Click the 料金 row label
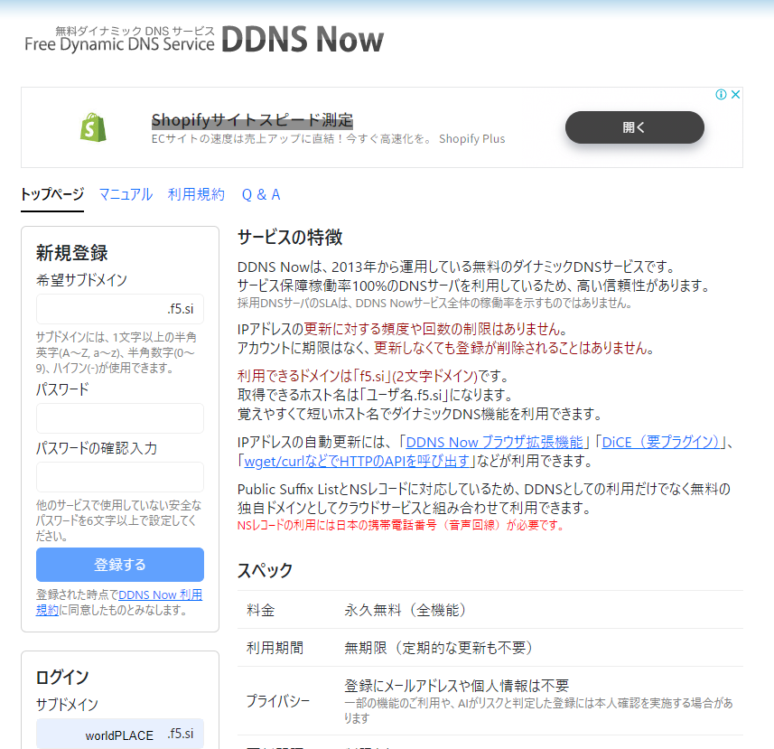Image resolution: width=774 pixels, height=749 pixels. click(261, 610)
